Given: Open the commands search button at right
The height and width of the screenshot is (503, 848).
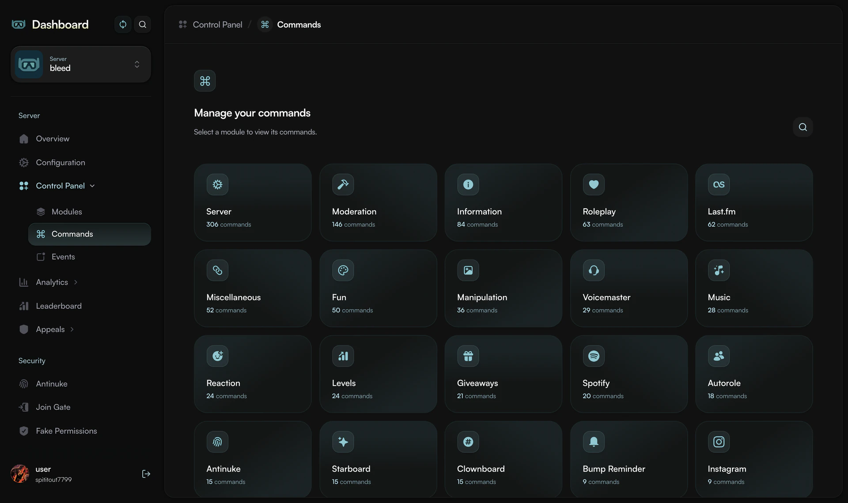Looking at the screenshot, I should 803,127.
